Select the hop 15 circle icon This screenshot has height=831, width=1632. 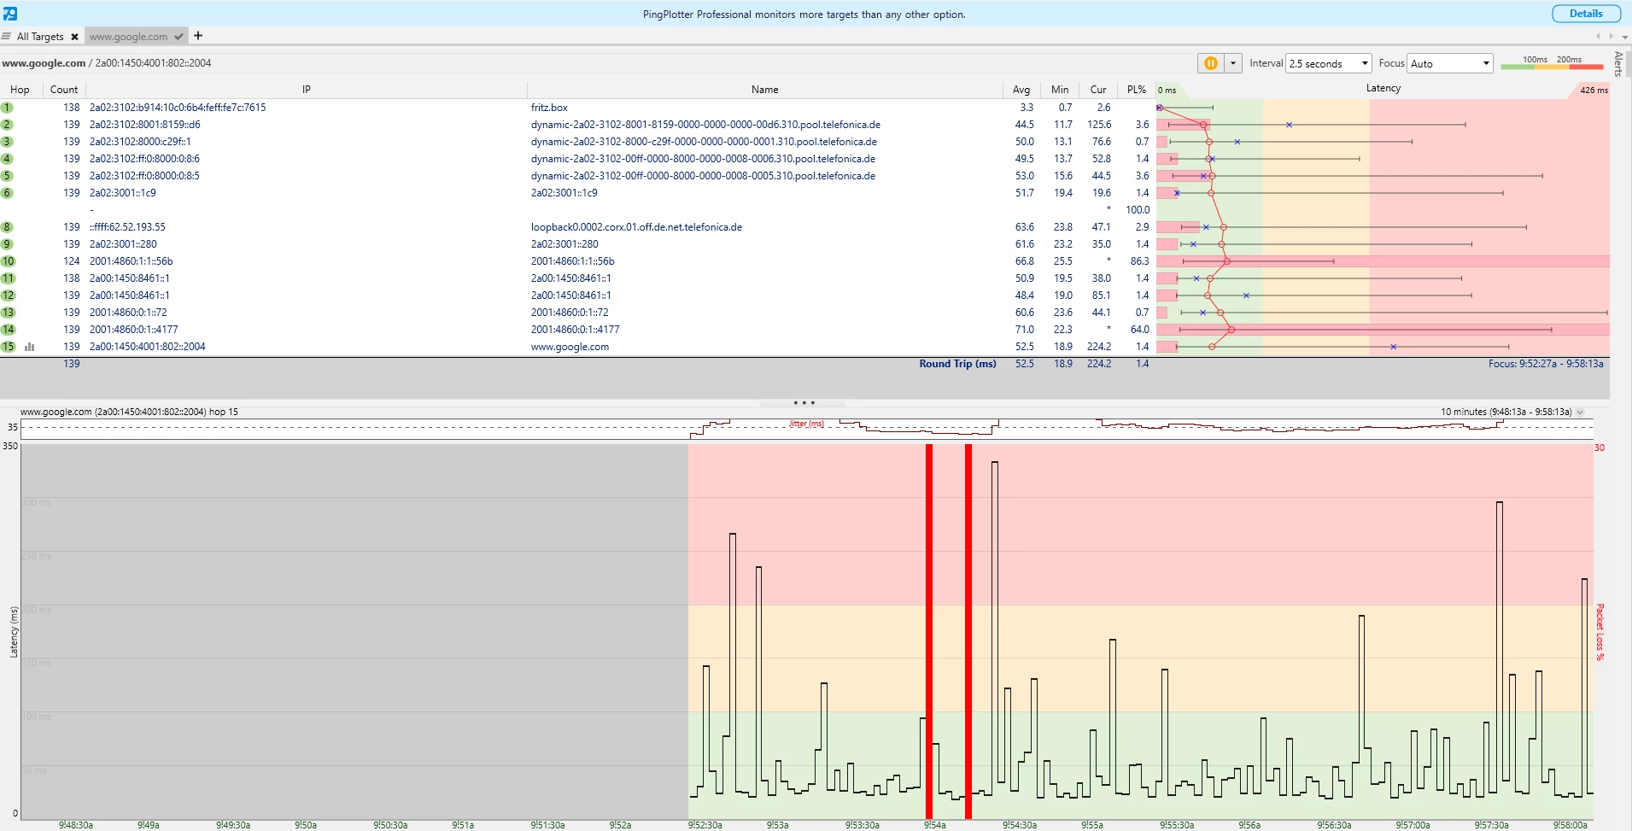point(8,347)
